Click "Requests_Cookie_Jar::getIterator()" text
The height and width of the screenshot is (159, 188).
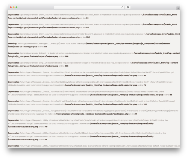tap(50, 111)
